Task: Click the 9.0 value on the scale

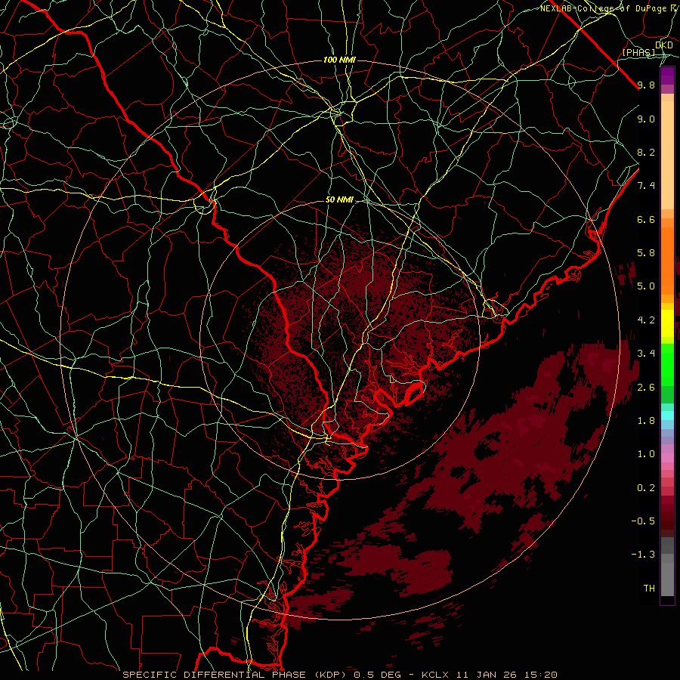Action: pyautogui.click(x=646, y=119)
